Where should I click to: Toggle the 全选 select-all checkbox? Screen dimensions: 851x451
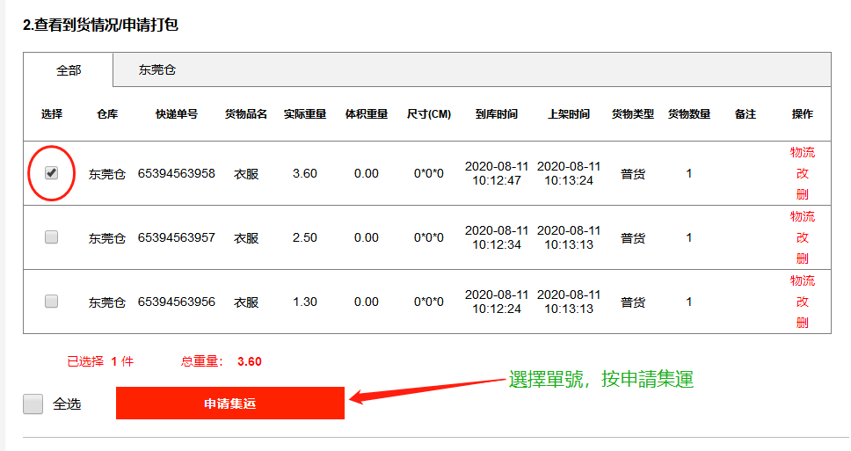33,404
